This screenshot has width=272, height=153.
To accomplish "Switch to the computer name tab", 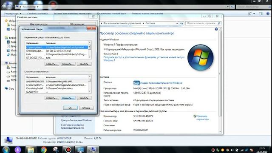I will (x=39, y=24).
